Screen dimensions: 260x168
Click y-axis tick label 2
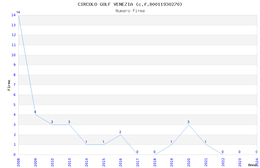[x=15, y=135]
